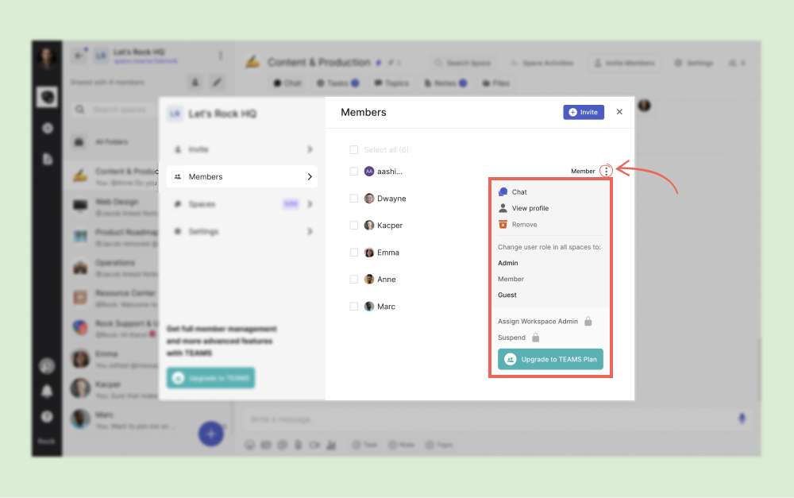794x498 pixels.
Task: Click the name Kacper in members list
Action: (x=390, y=225)
